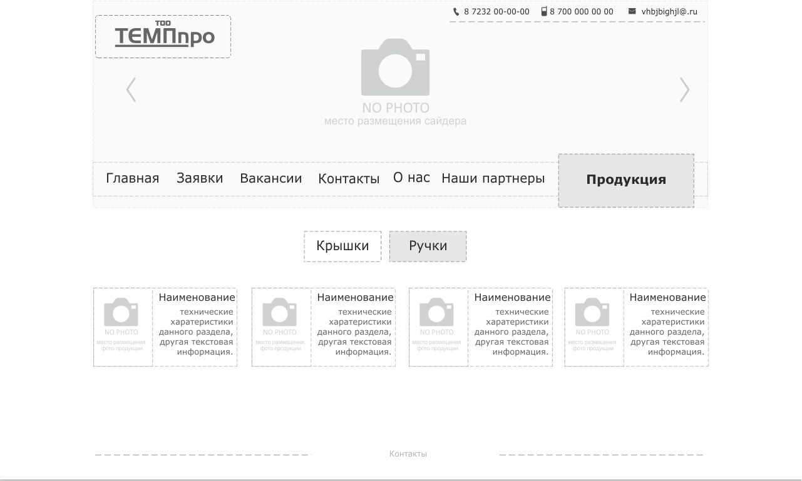Click the email address vhbjbighjl@.ru

point(669,11)
